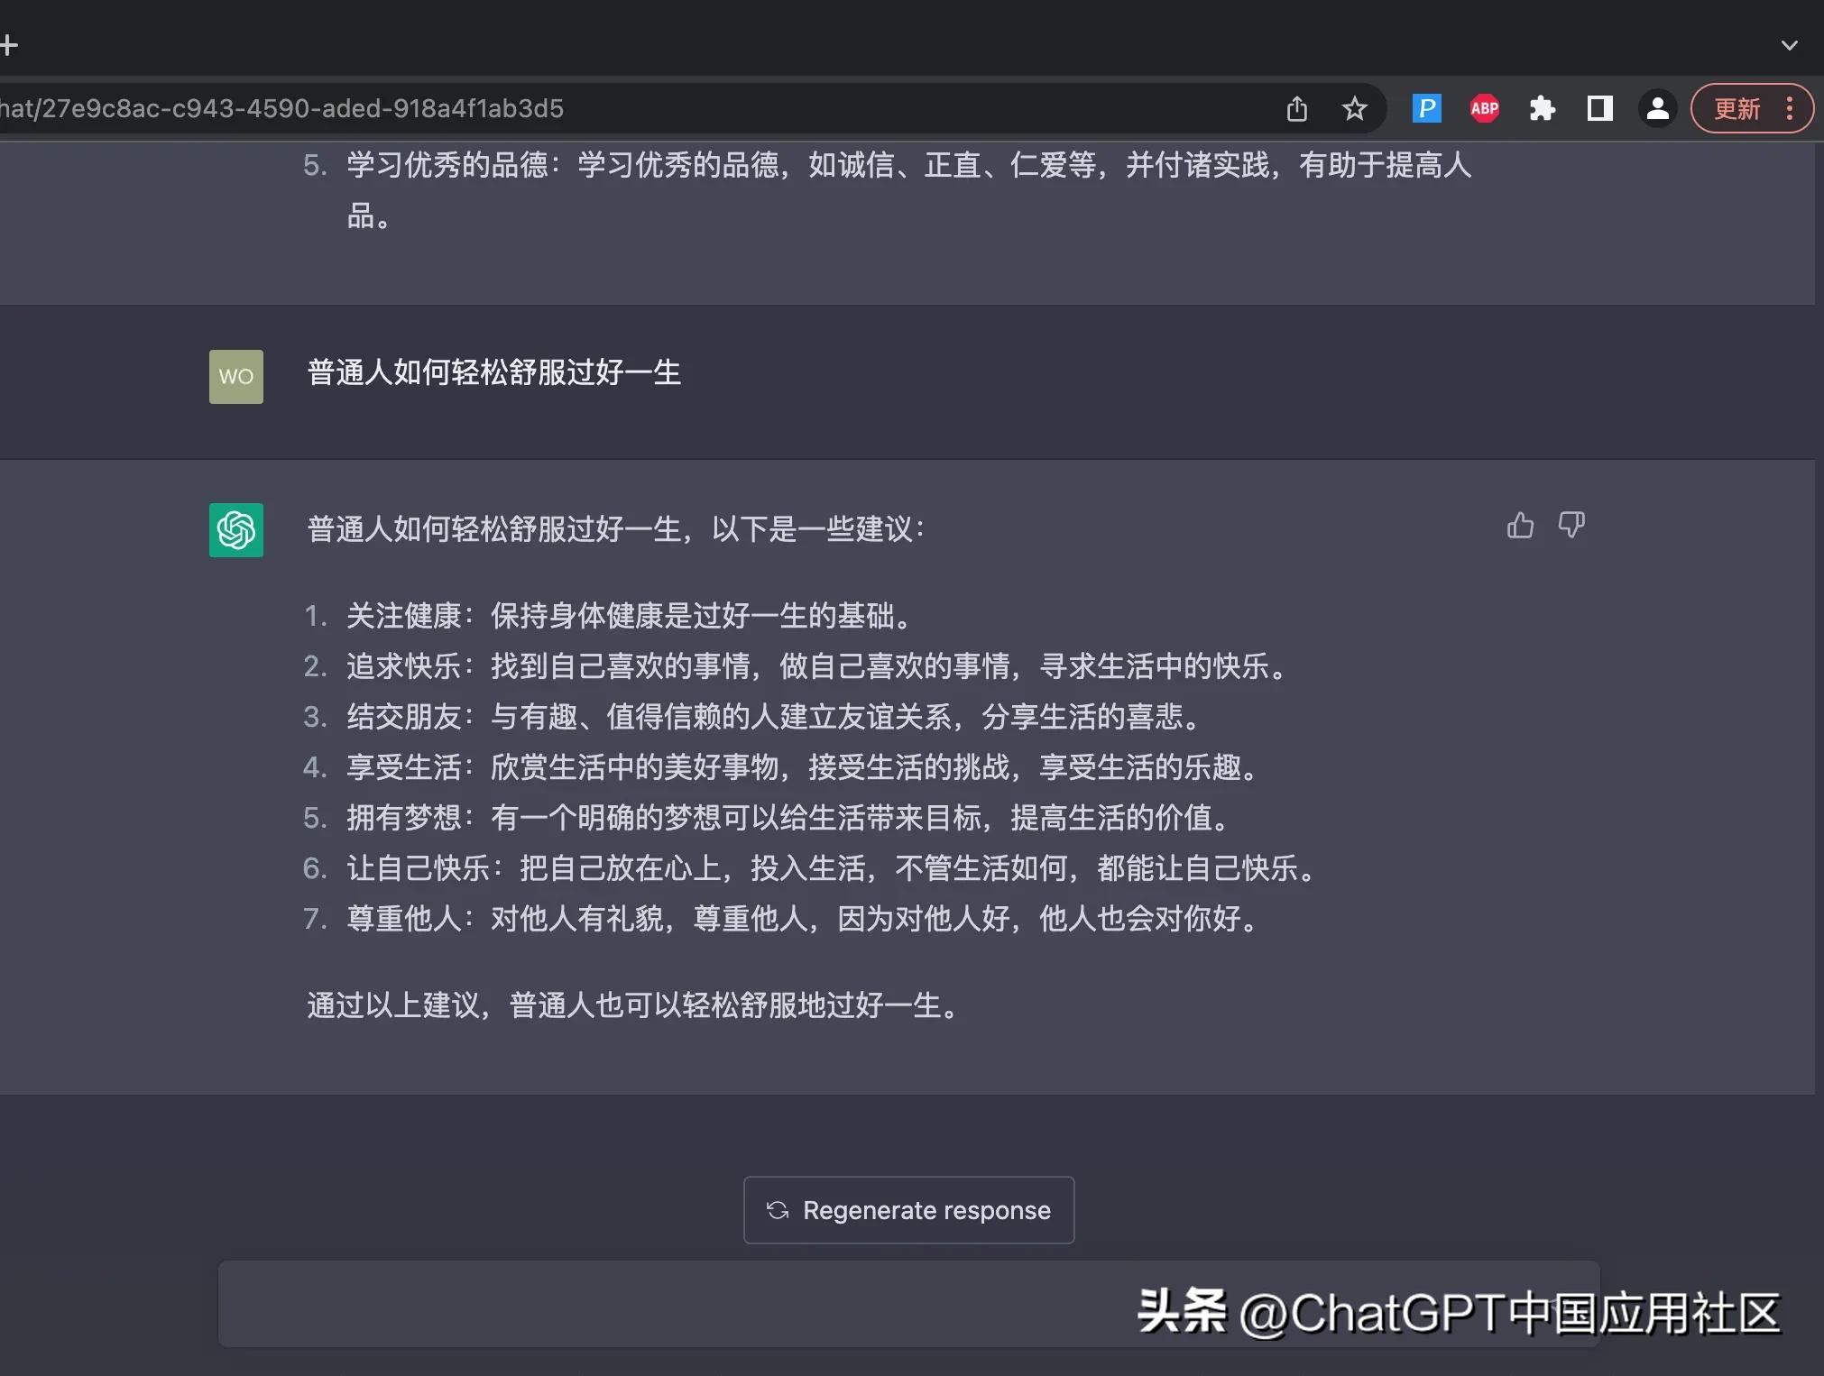
Task: Open the extensions puzzle-piece icon
Action: [1543, 108]
